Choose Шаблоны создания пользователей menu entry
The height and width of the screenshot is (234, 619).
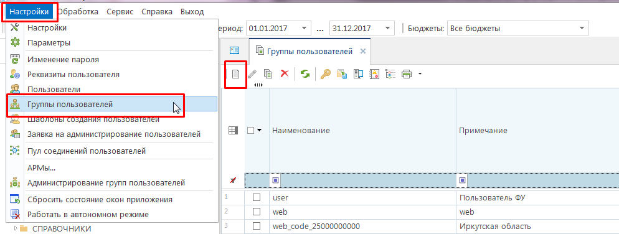point(112,119)
